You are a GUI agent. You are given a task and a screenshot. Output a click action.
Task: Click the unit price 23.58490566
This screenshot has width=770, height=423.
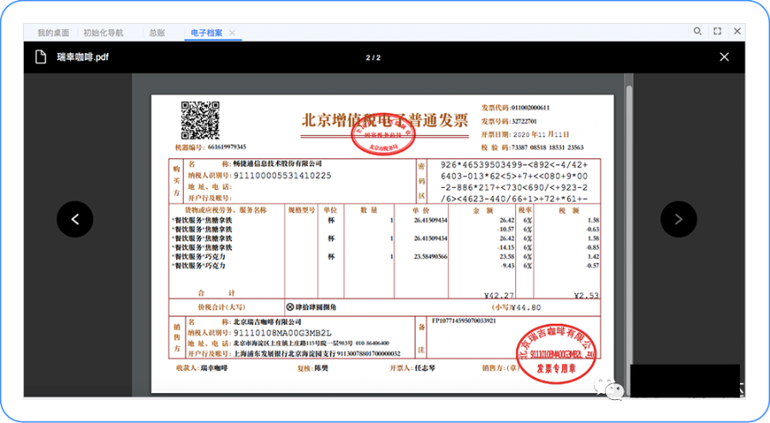coord(430,256)
